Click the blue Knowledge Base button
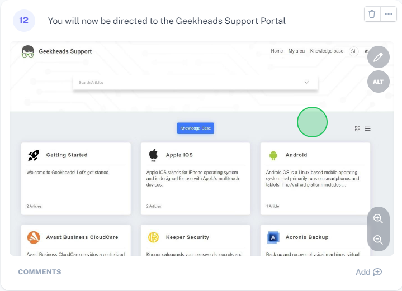This screenshot has height=291, width=402. (195, 128)
